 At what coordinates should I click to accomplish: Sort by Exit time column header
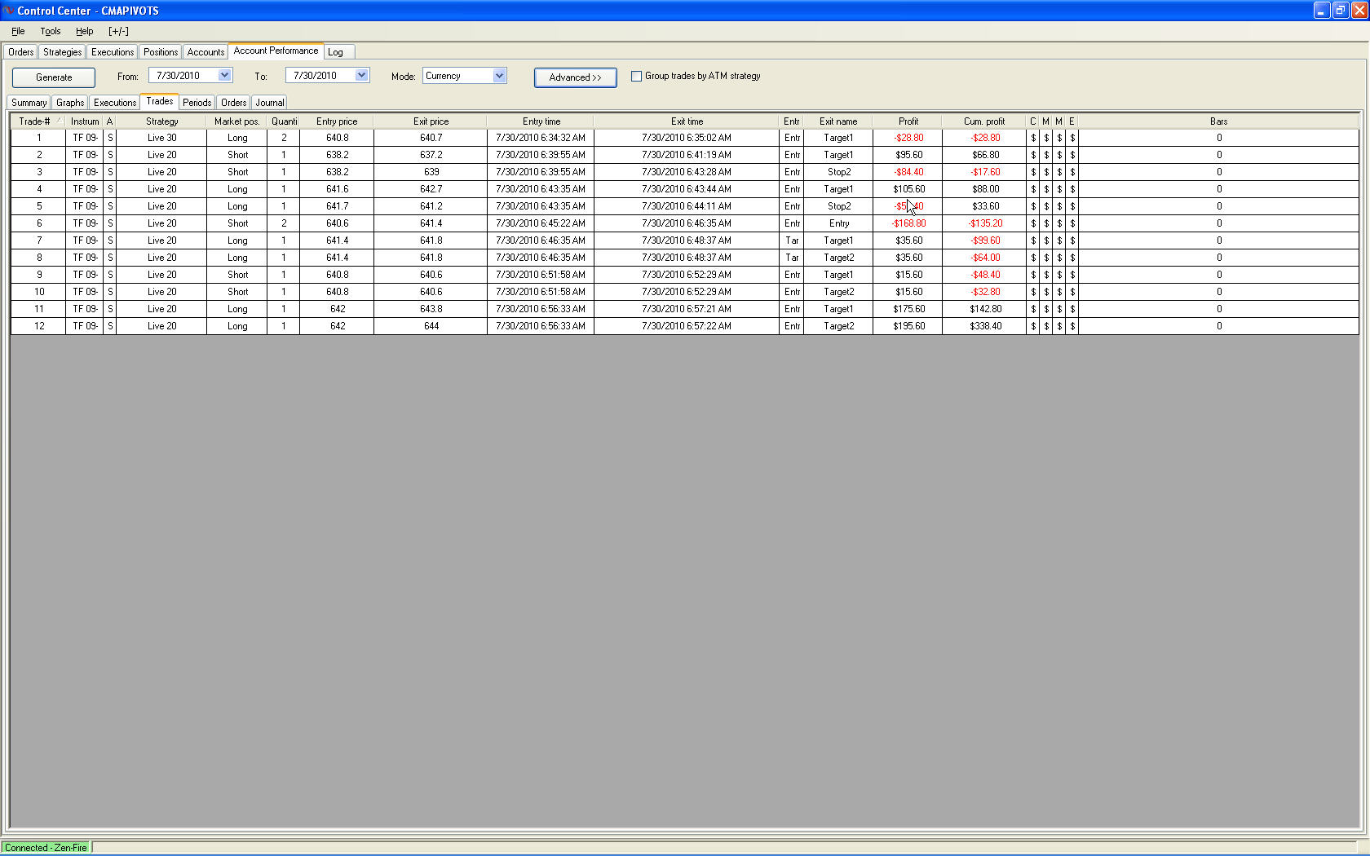point(687,121)
